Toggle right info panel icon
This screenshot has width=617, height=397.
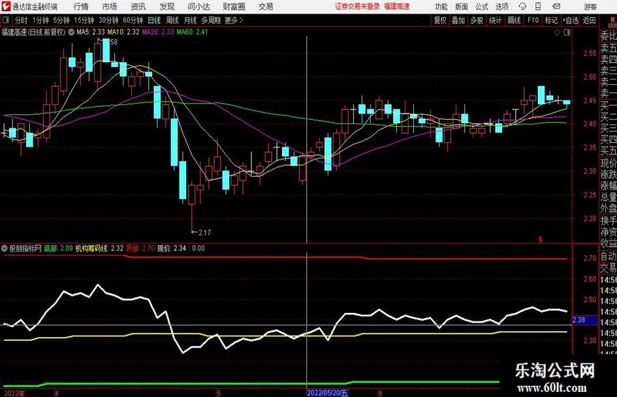pos(567,33)
